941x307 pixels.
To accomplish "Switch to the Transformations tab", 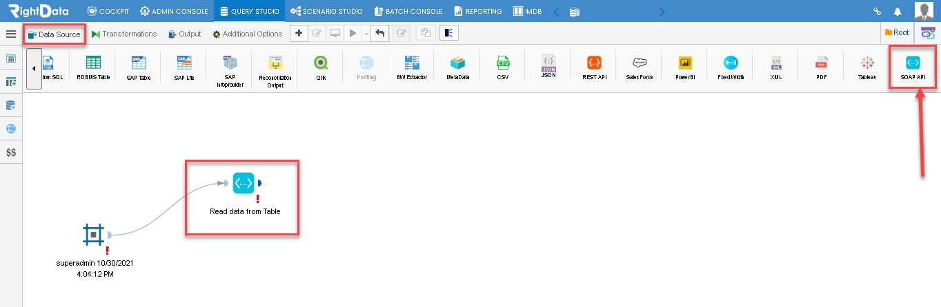I will 124,34.
